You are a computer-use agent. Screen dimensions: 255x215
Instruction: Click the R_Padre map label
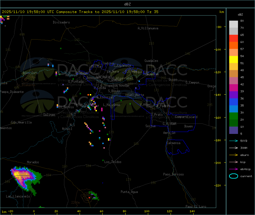(162, 106)
